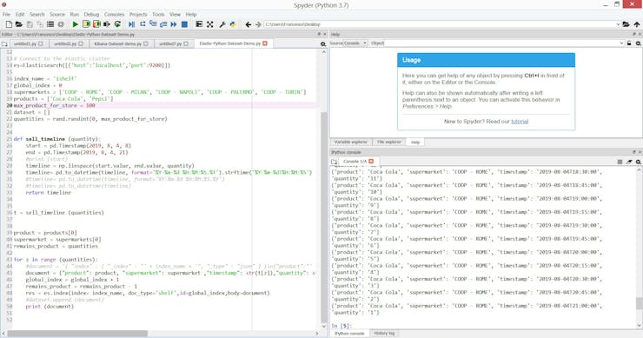This screenshot has width=643, height=338.
Task: Switch to the File explorer tab
Action: pos(388,142)
